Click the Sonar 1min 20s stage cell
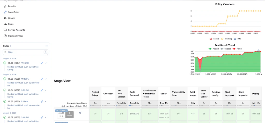265x123 pixels. pyautogui.click(x=164, y=114)
